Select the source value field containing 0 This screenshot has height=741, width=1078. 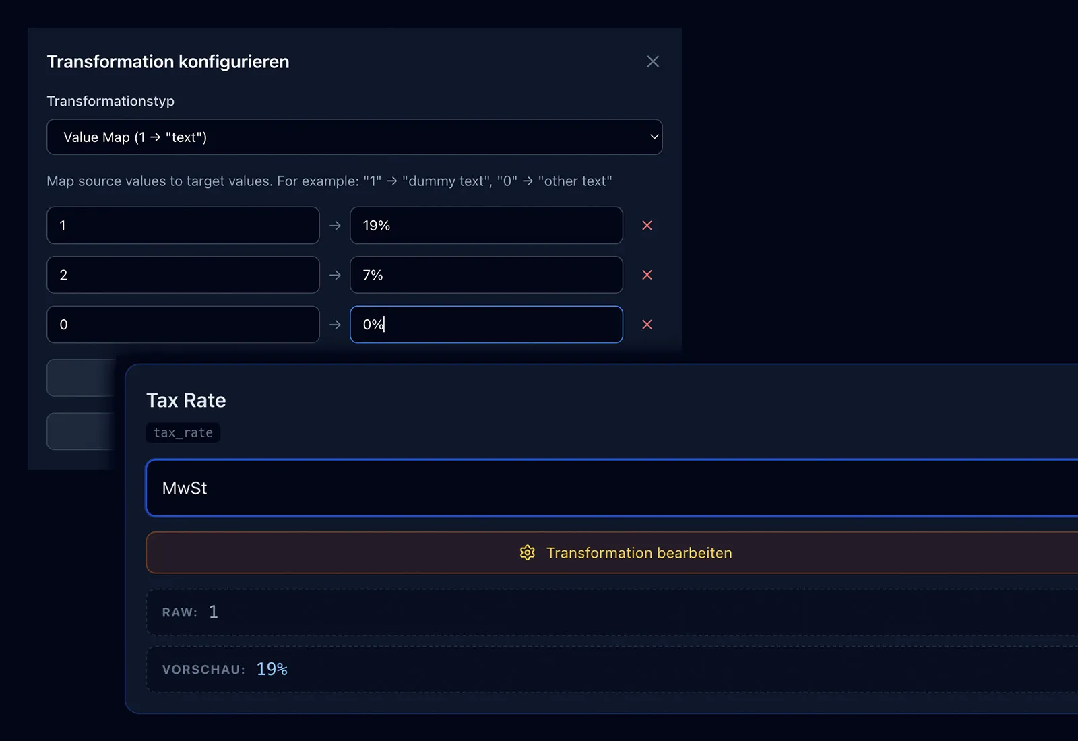(x=183, y=325)
